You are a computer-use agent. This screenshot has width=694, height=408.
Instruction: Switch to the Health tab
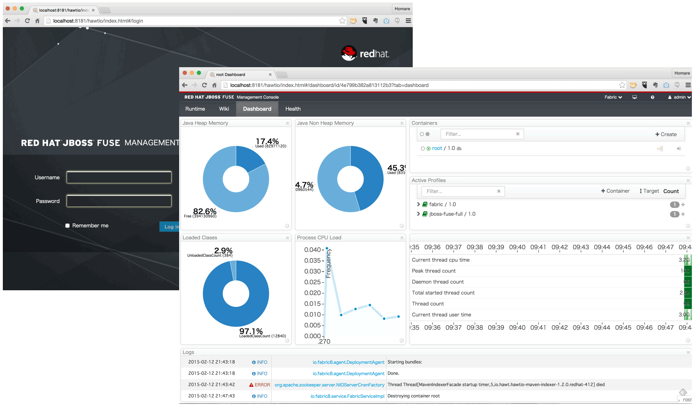293,109
